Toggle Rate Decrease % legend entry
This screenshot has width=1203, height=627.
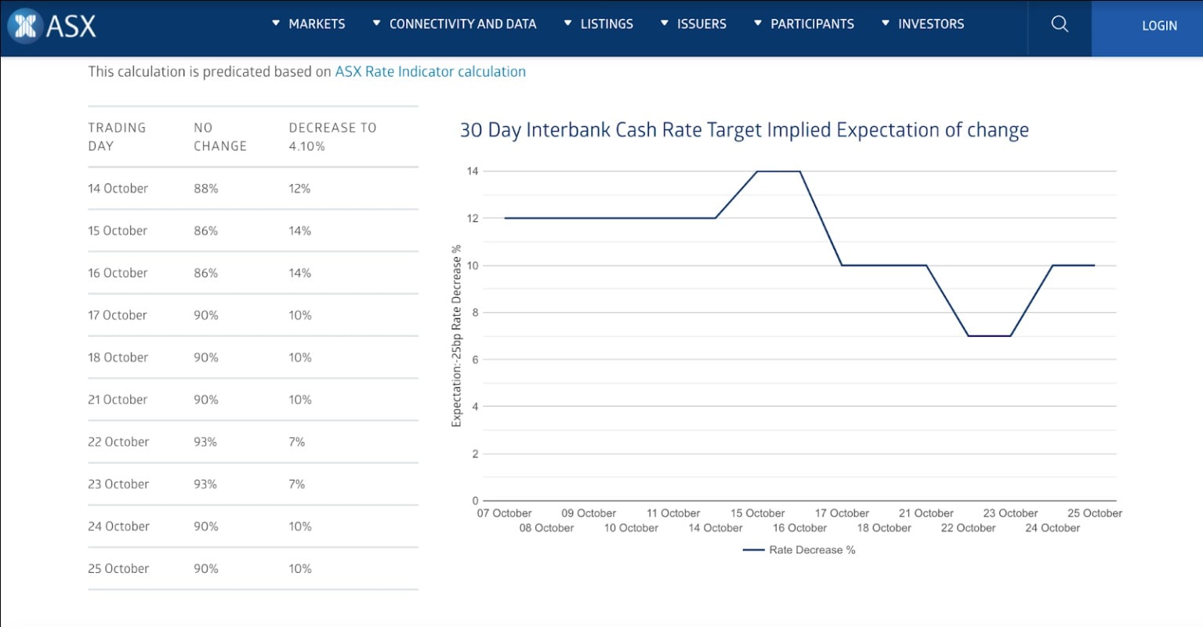click(x=799, y=550)
